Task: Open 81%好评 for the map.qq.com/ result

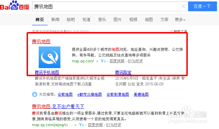Action: pyautogui.click(x=135, y=61)
